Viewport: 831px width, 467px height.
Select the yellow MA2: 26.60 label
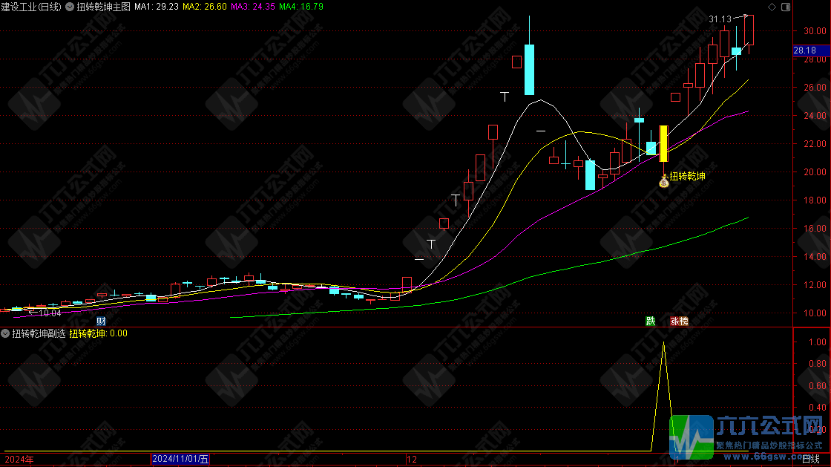pos(203,7)
